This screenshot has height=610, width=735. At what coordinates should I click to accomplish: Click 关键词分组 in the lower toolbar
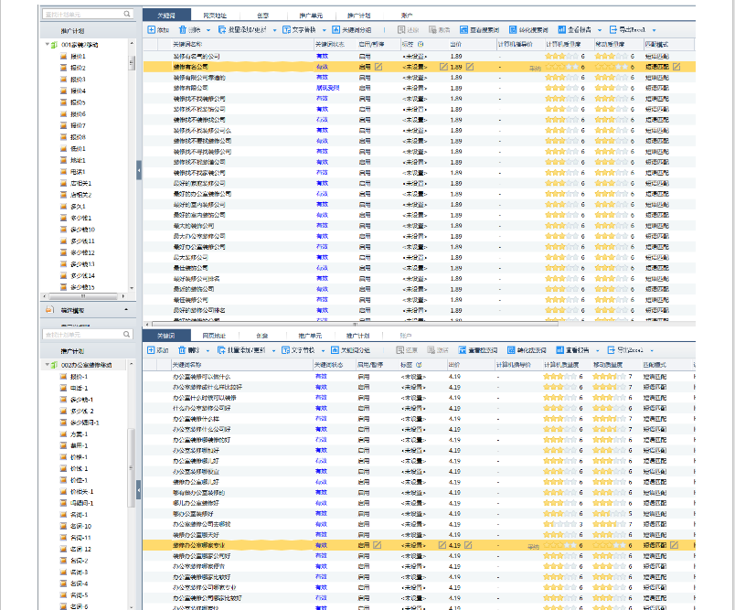point(351,350)
